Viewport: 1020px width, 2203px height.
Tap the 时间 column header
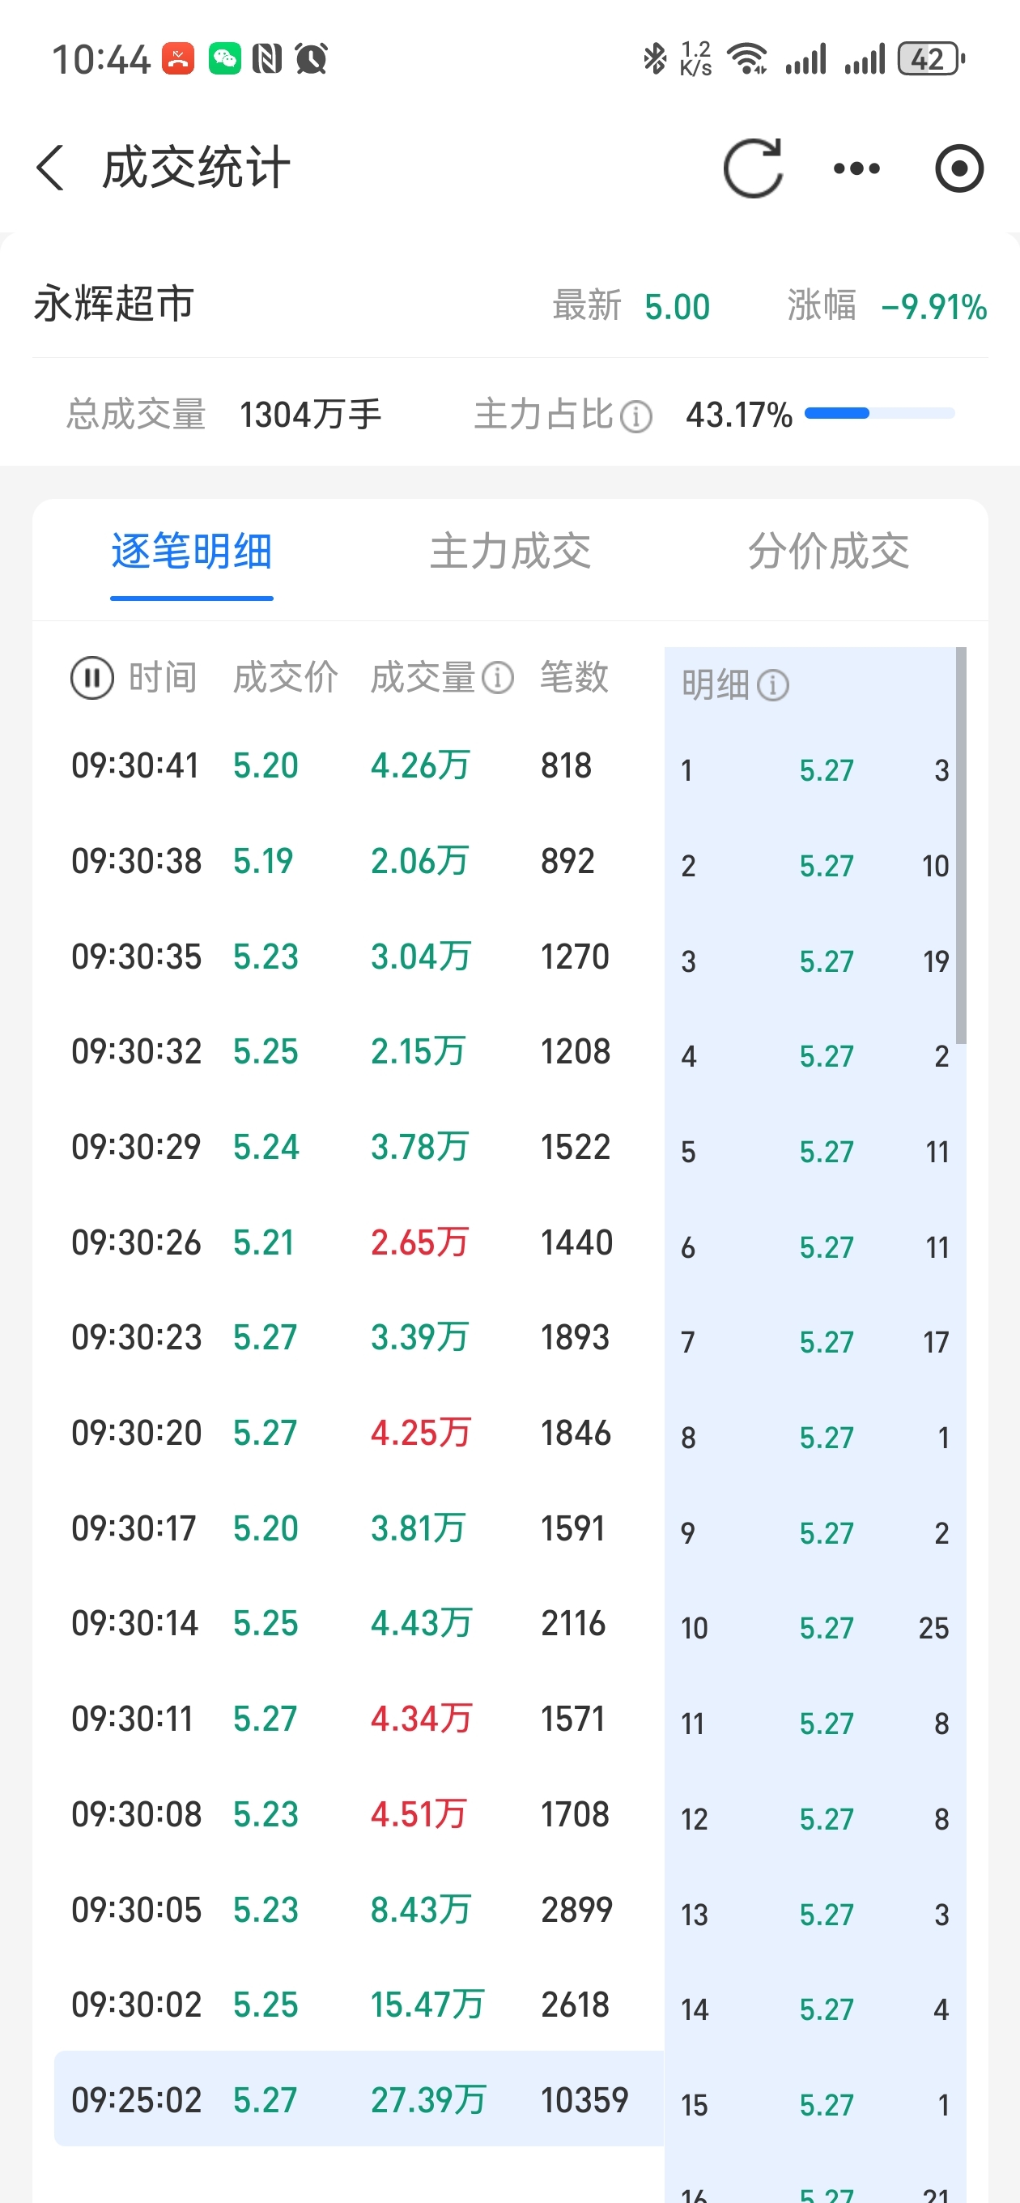163,677
